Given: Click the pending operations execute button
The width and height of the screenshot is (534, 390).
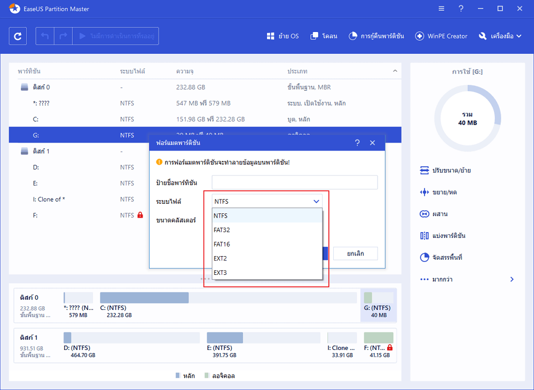Looking at the screenshot, I should click(x=115, y=36).
